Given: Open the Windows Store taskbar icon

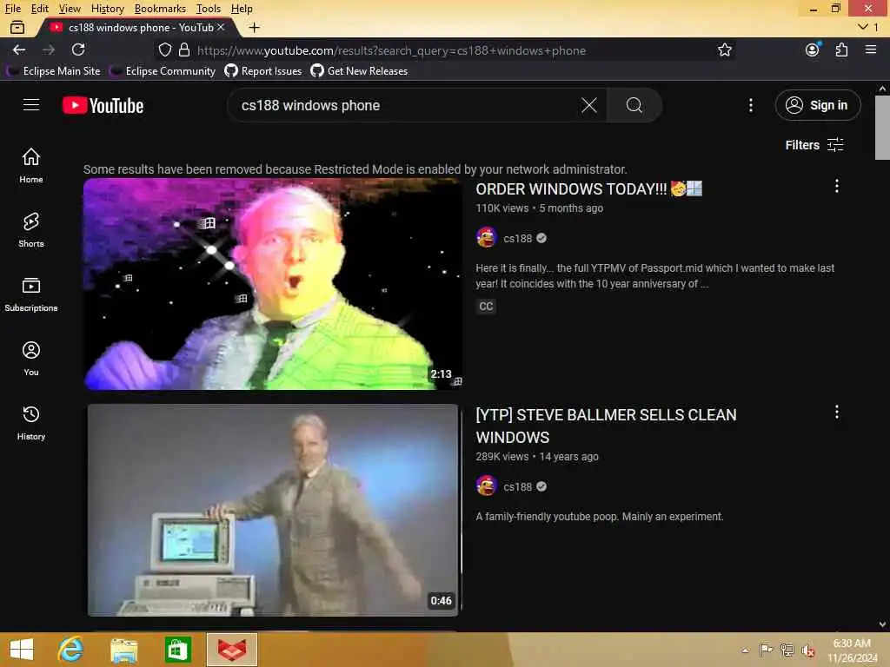Looking at the screenshot, I should click(x=177, y=650).
